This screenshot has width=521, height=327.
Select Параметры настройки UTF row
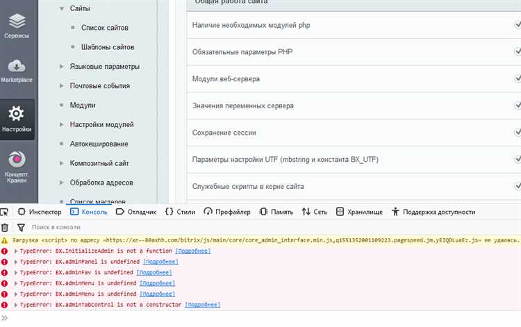[354, 160]
